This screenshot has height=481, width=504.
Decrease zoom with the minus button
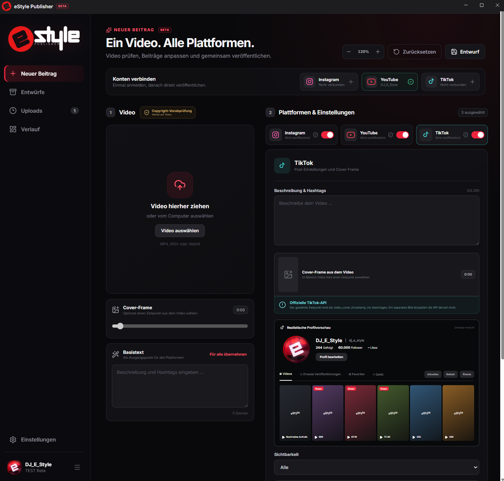tap(349, 52)
